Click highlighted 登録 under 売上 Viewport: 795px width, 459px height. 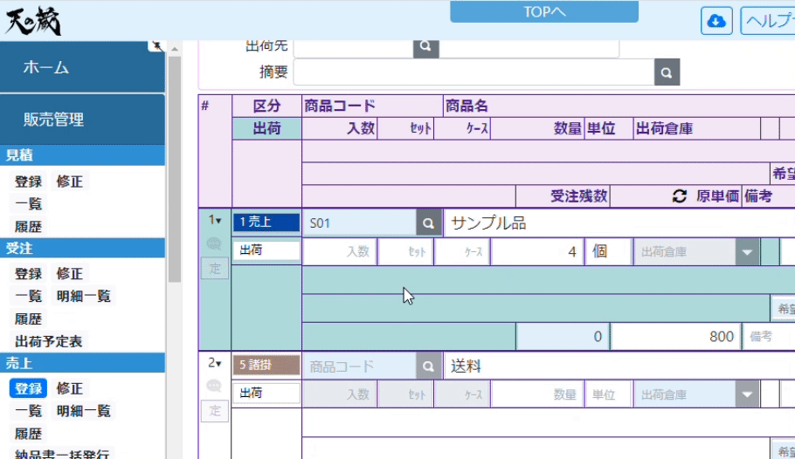tap(28, 388)
